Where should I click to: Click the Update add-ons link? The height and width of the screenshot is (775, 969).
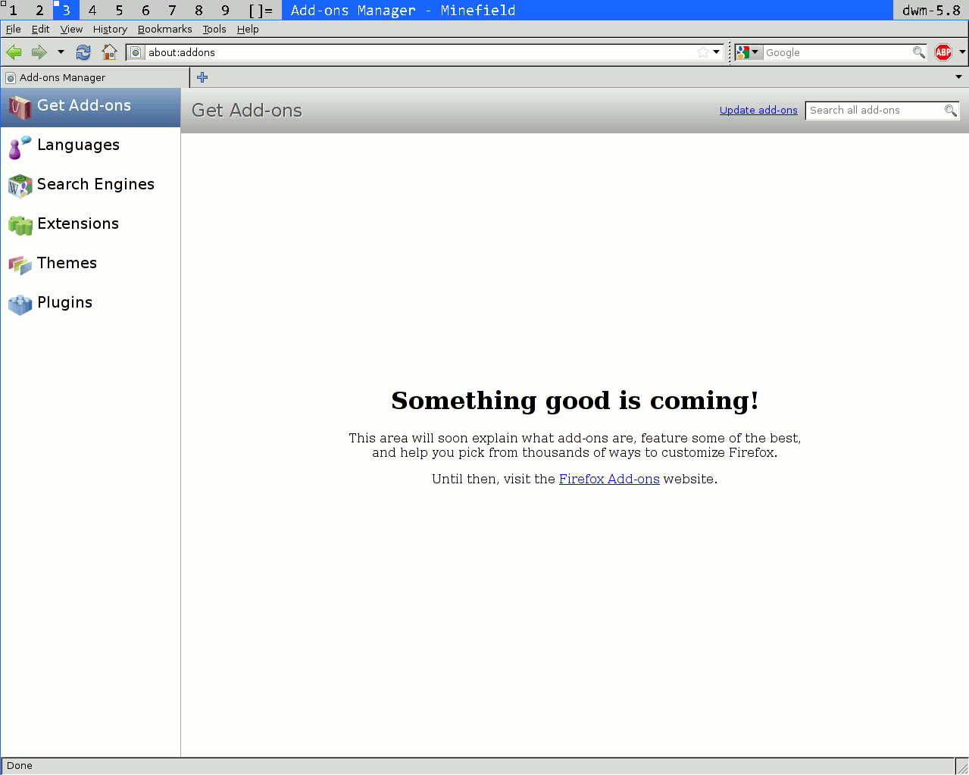758,110
